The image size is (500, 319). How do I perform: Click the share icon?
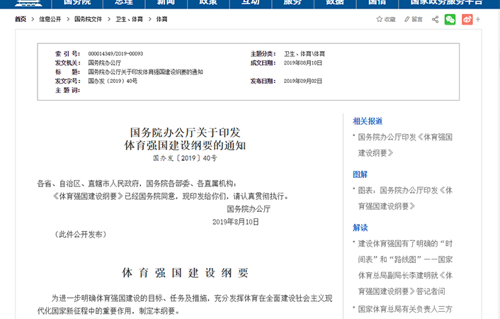coord(435,19)
